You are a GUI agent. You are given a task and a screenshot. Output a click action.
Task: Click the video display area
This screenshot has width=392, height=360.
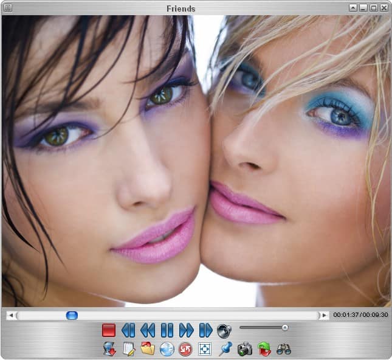tap(196, 161)
